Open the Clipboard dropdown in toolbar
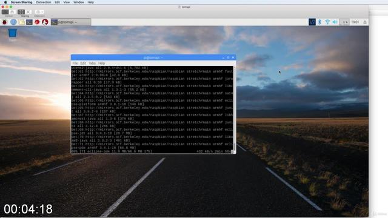 (39, 12)
